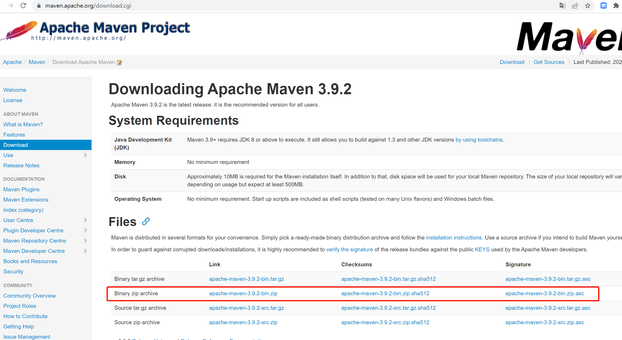Open License in the sidebar
The height and width of the screenshot is (340, 622).
pyautogui.click(x=13, y=100)
